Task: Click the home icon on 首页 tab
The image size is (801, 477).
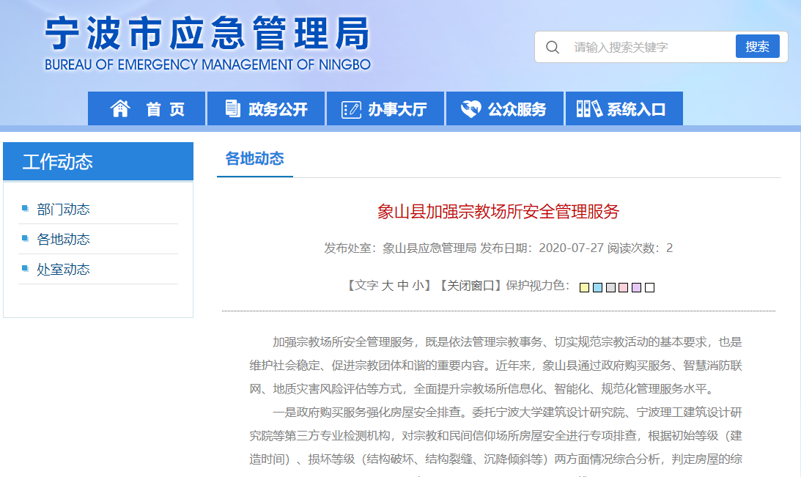Action: (119, 108)
